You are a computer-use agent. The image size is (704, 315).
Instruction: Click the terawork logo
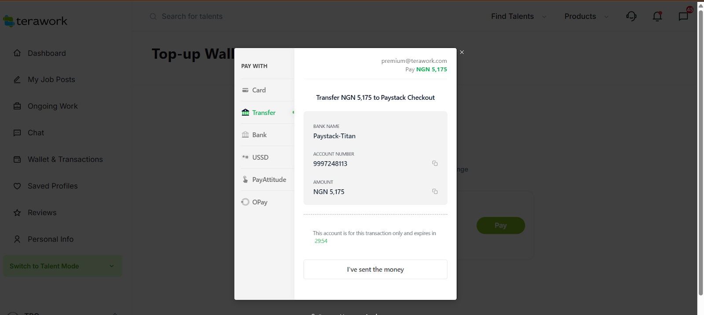point(35,21)
